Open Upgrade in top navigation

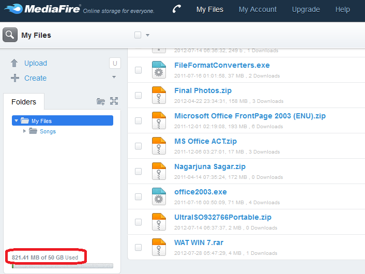point(306,9)
